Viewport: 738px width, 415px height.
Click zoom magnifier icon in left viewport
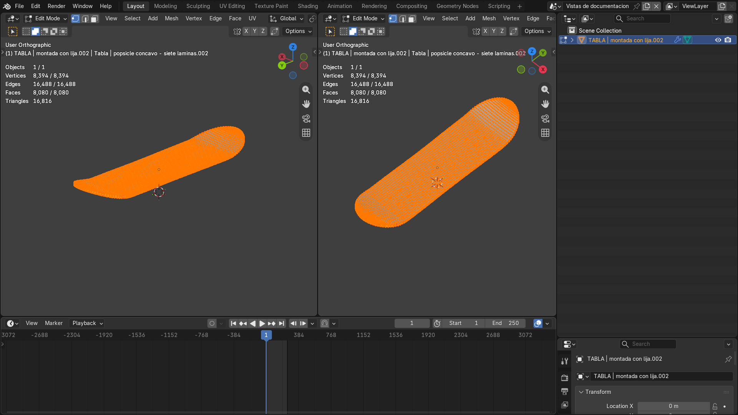pos(306,90)
